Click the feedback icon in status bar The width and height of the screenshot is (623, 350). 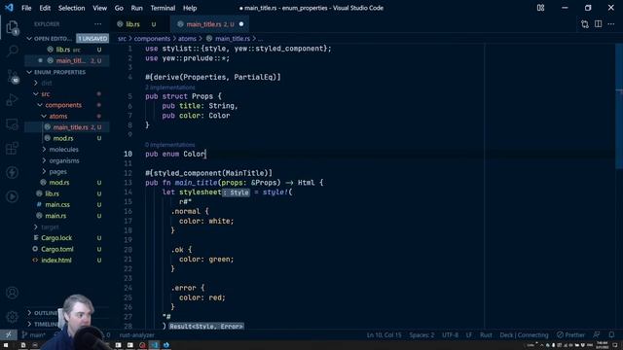pyautogui.click(x=597, y=334)
